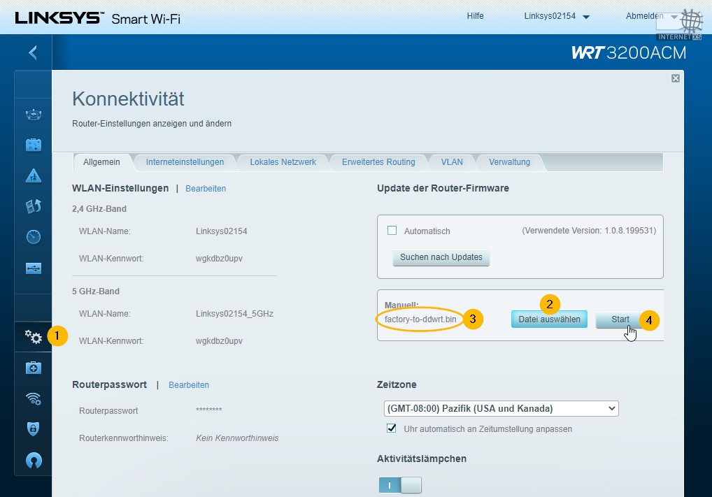The image size is (712, 497).
Task: Switch to the Verwaltung tab
Action: click(509, 162)
